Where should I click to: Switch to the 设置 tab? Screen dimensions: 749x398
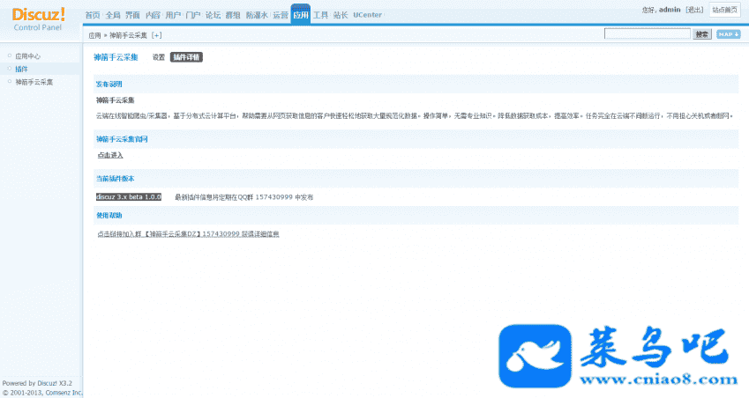tap(159, 56)
